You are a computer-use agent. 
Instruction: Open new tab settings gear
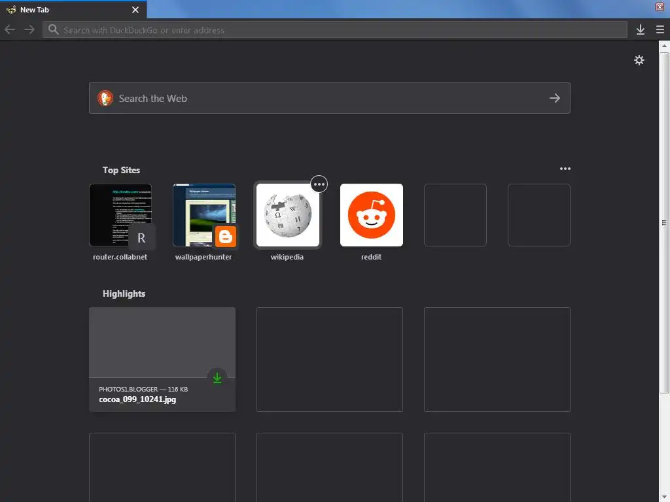tap(639, 60)
